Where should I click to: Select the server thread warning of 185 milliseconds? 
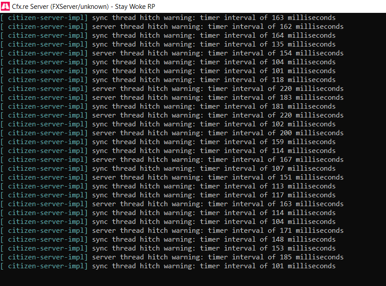pos(172,257)
